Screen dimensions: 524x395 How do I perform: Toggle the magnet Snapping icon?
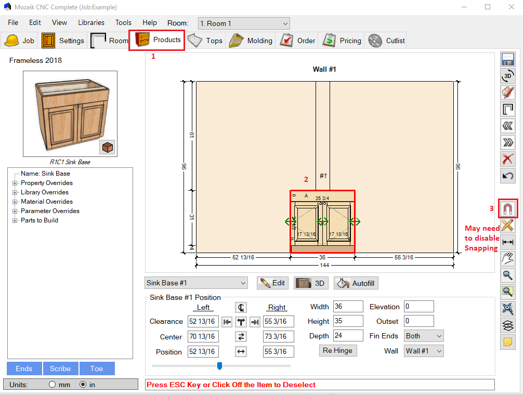tap(508, 209)
